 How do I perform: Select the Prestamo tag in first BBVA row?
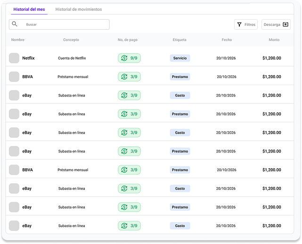[180, 77]
